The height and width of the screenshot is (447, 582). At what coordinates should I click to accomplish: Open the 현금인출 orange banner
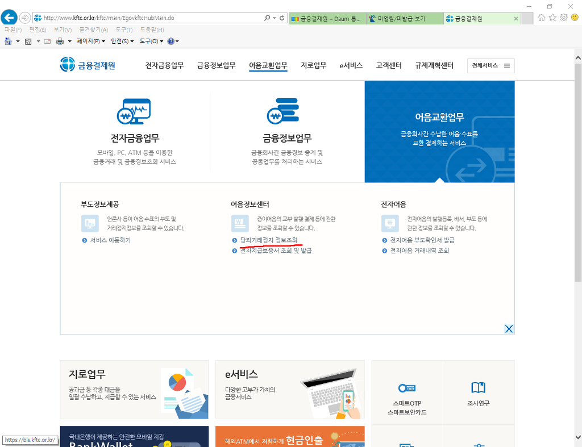pyautogui.click(x=290, y=437)
